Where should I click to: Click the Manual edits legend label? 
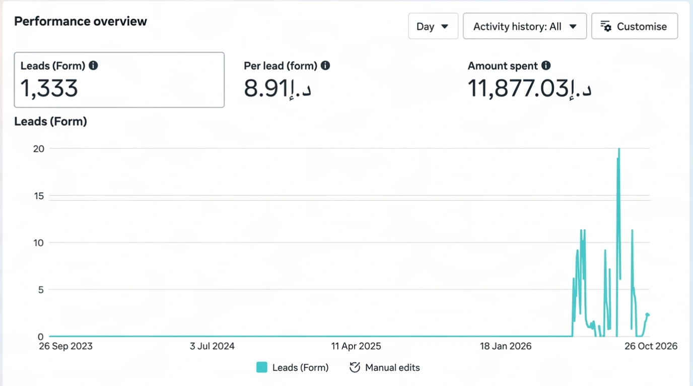392,367
